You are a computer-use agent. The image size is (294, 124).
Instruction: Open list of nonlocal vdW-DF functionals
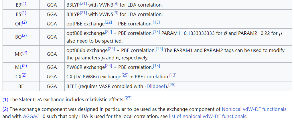(208, 116)
